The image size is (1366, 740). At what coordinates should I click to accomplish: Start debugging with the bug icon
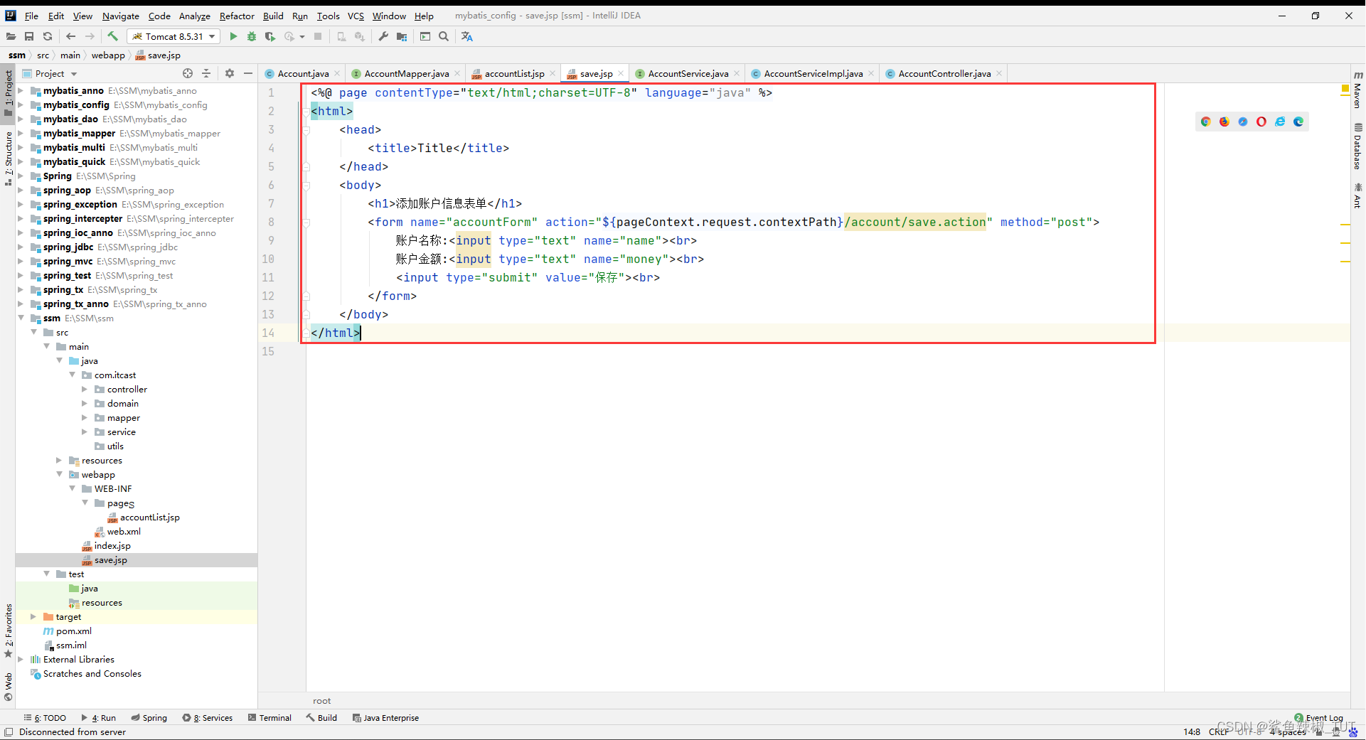point(252,36)
